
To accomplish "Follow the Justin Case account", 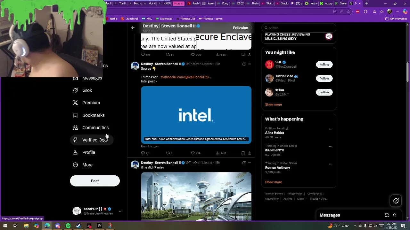I will tap(324, 78).
